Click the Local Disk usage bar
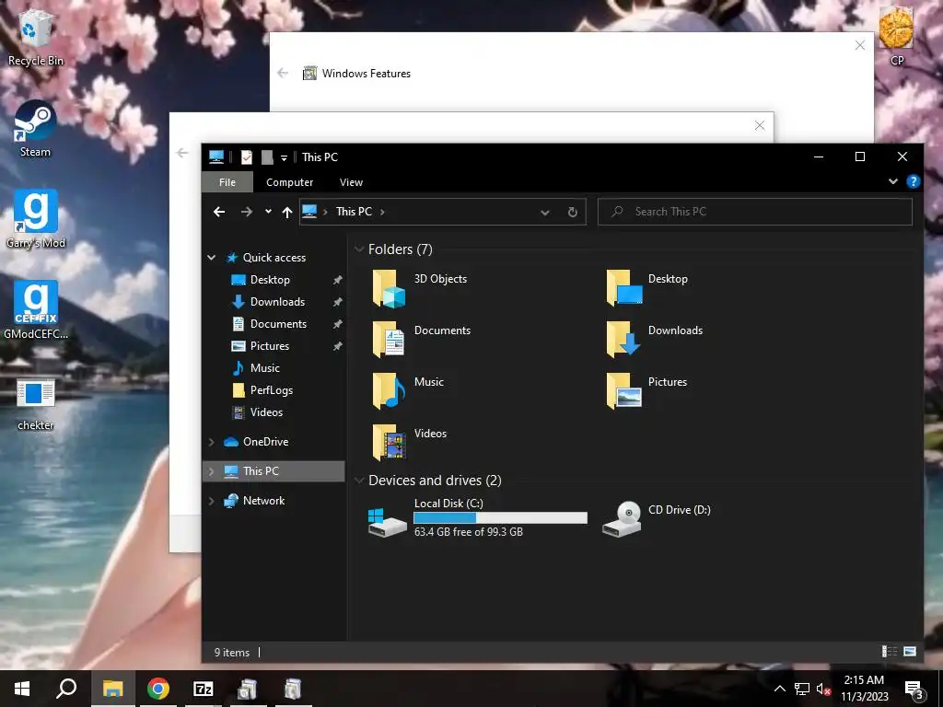The width and height of the screenshot is (943, 707). tap(500, 517)
